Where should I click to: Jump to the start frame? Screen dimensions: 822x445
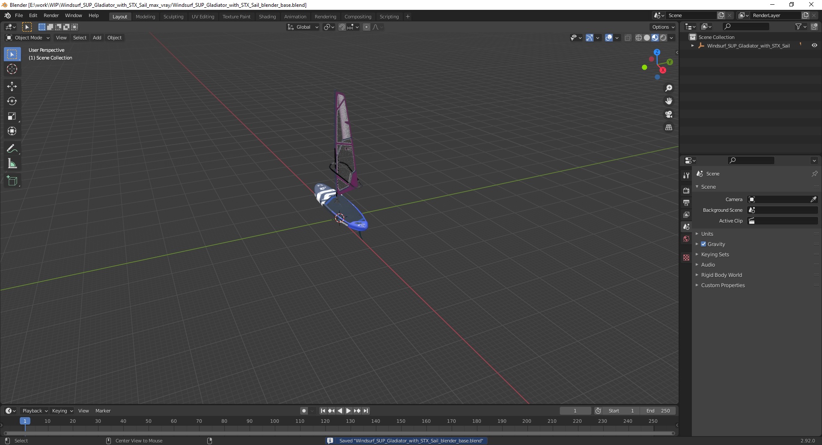(323, 411)
